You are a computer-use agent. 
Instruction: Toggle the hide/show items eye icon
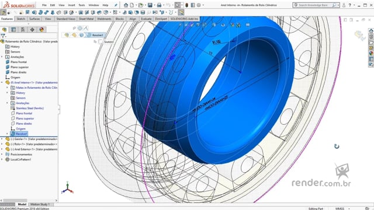(223, 24)
